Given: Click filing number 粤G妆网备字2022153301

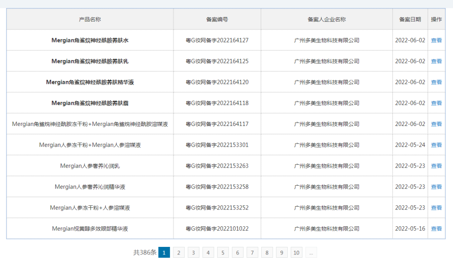Looking at the screenshot, I should click(x=217, y=145).
